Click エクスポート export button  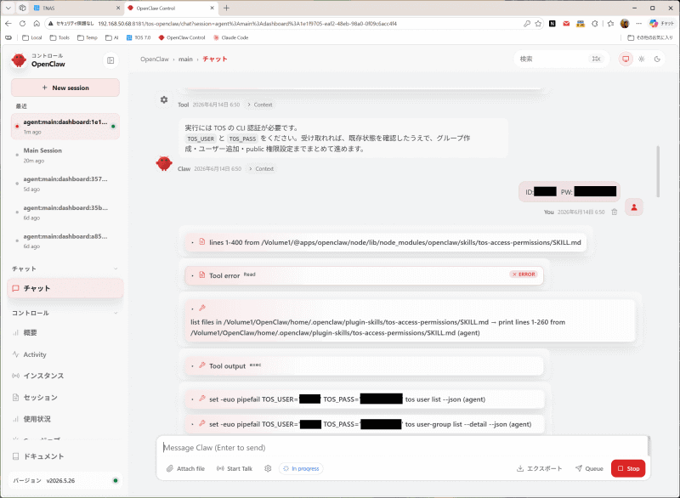coord(540,468)
